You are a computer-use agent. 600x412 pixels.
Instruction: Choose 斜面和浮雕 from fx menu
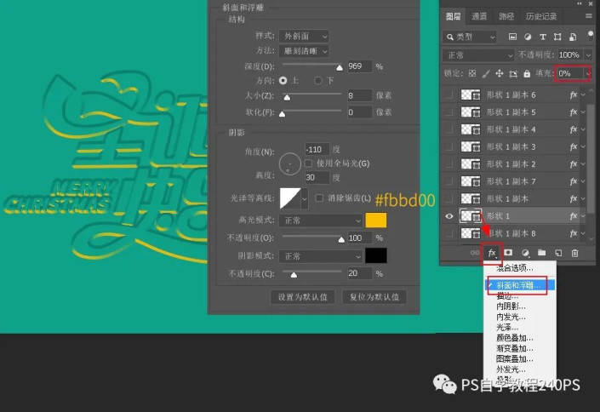pos(520,285)
